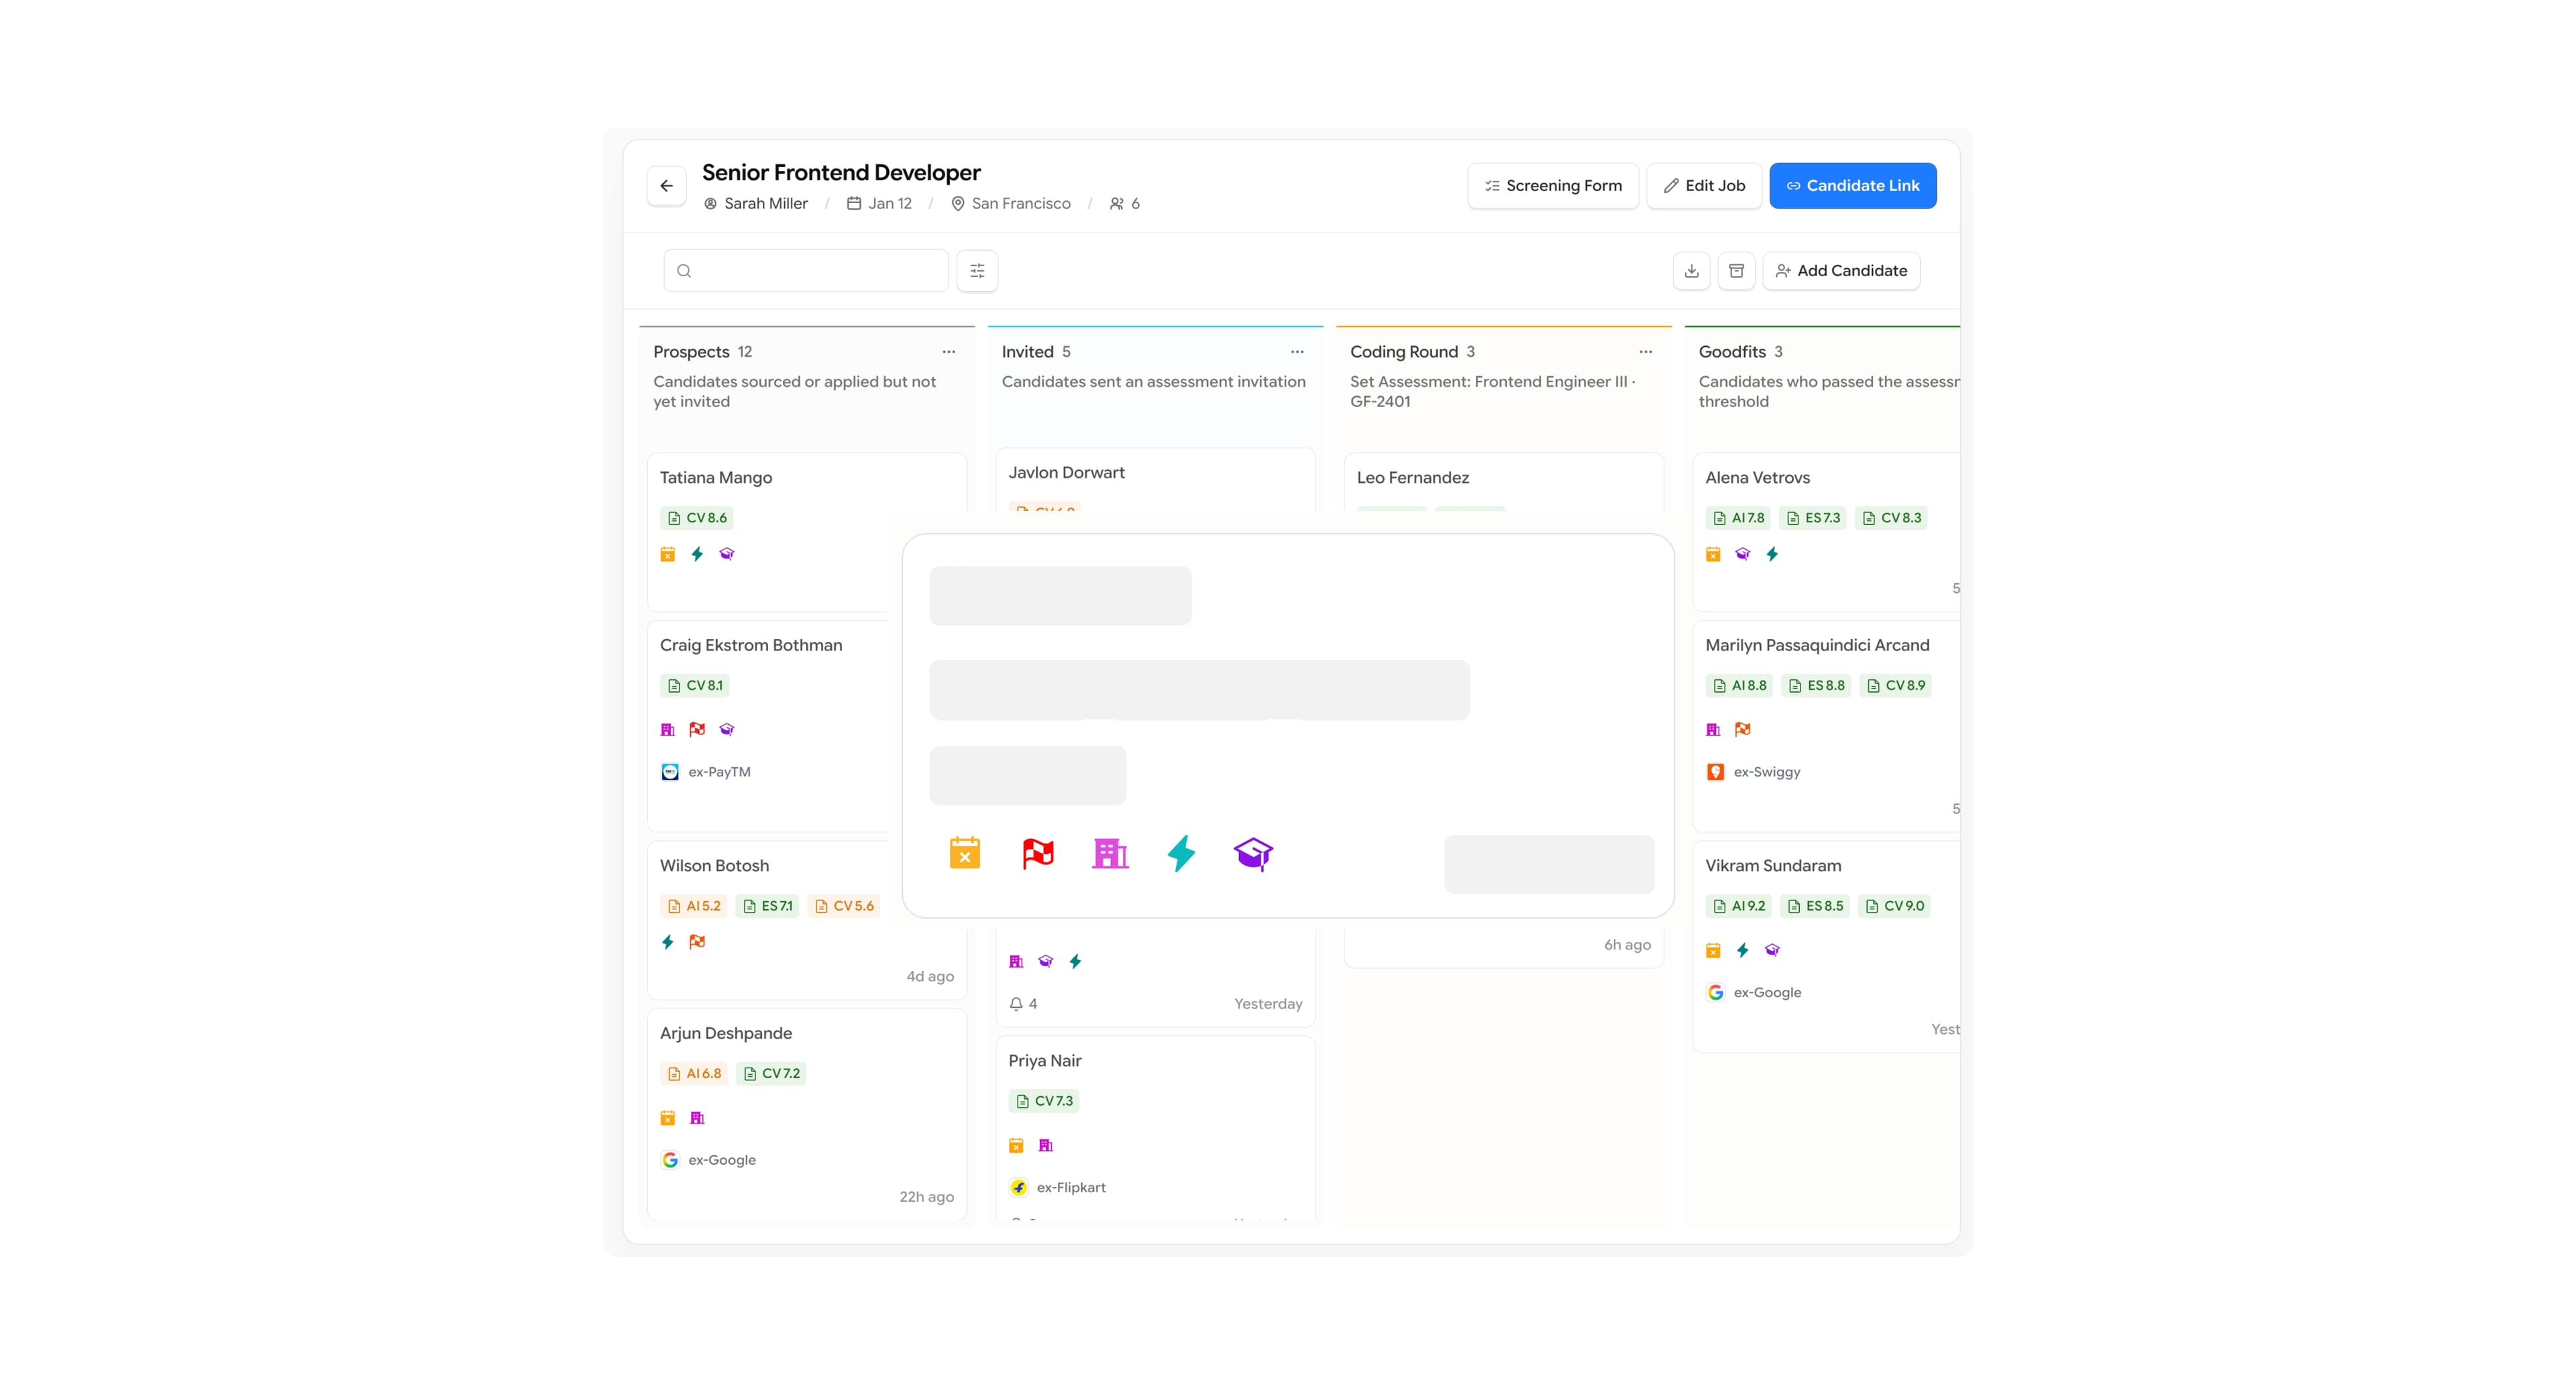Click Wilson Botosh's lightning bolt icon

coord(668,941)
